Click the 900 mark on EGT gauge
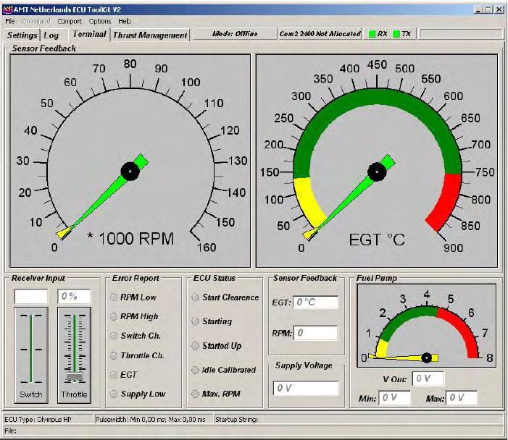 point(453,247)
